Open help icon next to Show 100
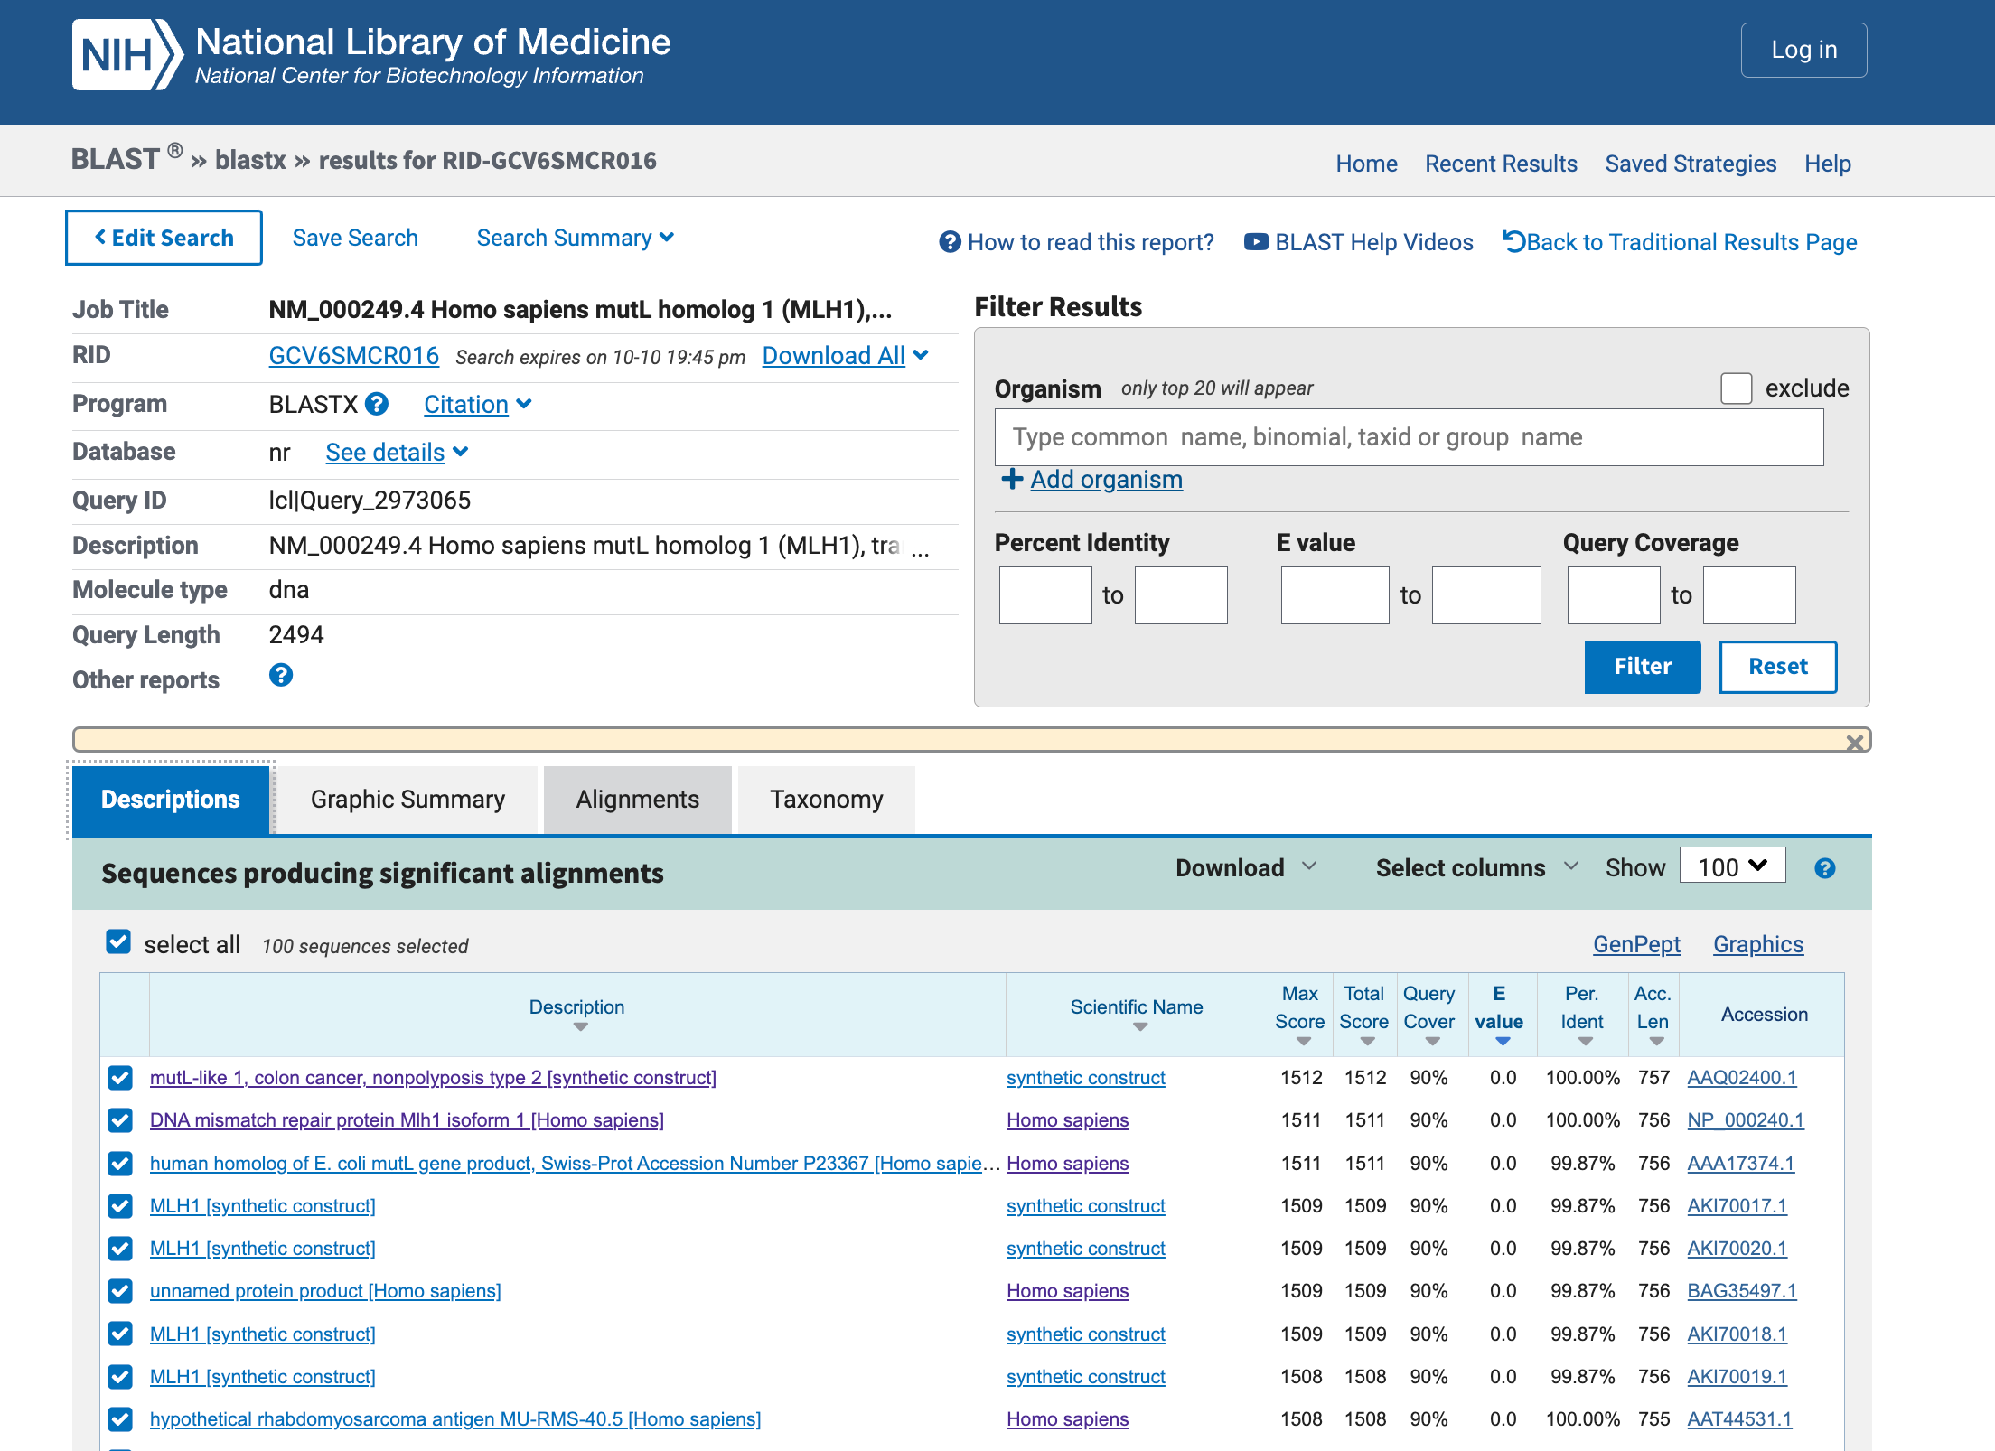Image resolution: width=1995 pixels, height=1451 pixels. 1825,868
